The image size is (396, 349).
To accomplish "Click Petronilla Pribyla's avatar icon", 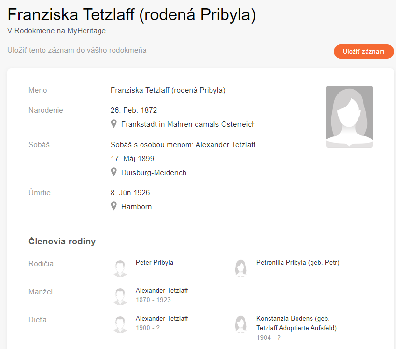I will tap(240, 268).
